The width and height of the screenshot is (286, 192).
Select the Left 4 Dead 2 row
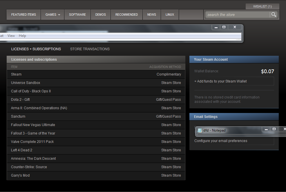(96, 150)
